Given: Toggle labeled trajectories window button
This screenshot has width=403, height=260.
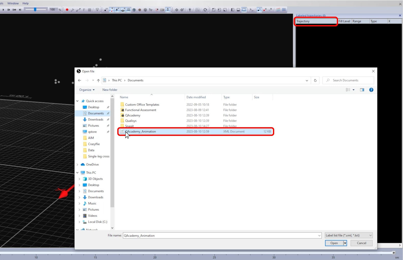Looking at the screenshot, I should tap(259, 10).
